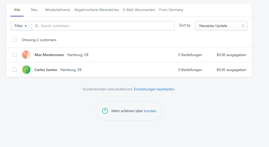This screenshot has width=269, height=147.
Task: Toggle the select all customers checkbox
Action: pos(15,40)
